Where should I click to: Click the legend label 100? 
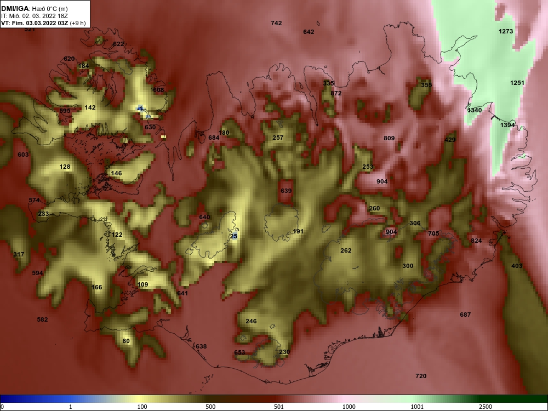tap(142, 407)
